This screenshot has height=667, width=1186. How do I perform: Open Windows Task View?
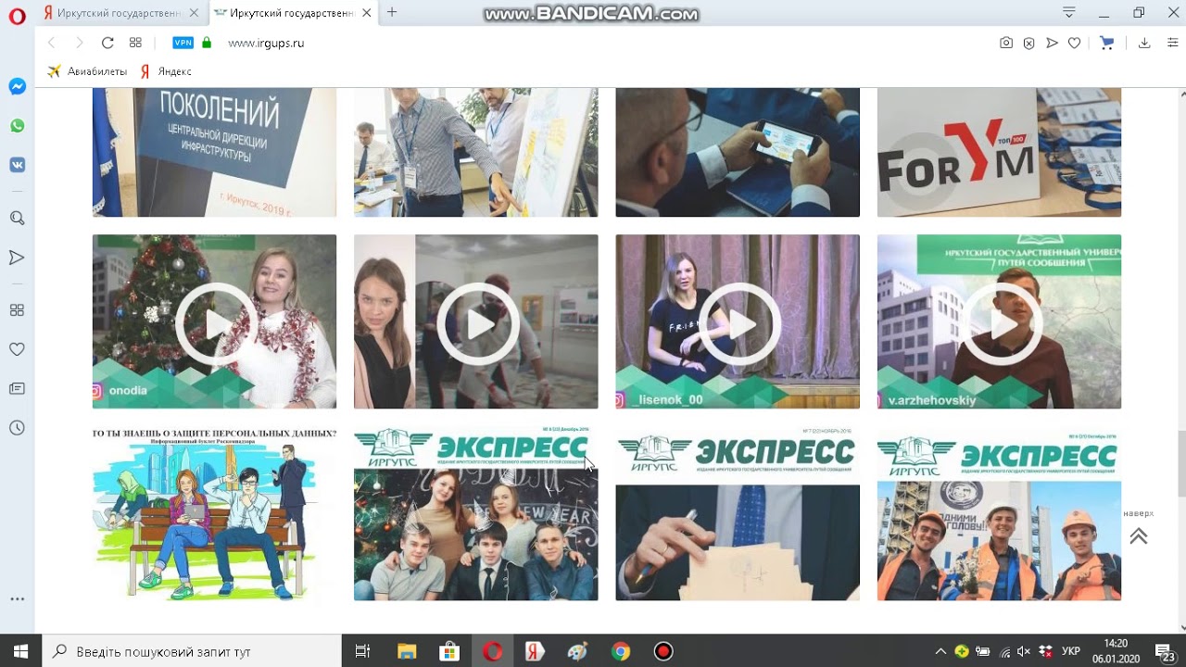click(x=363, y=651)
